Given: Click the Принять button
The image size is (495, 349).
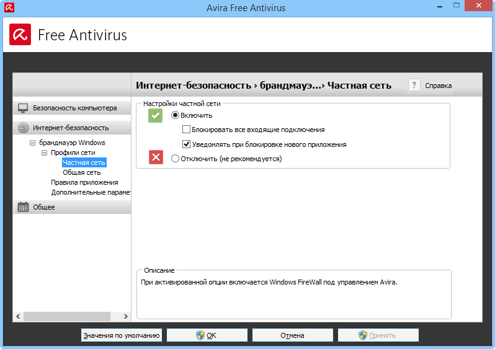Looking at the screenshot, I should 378,335.
